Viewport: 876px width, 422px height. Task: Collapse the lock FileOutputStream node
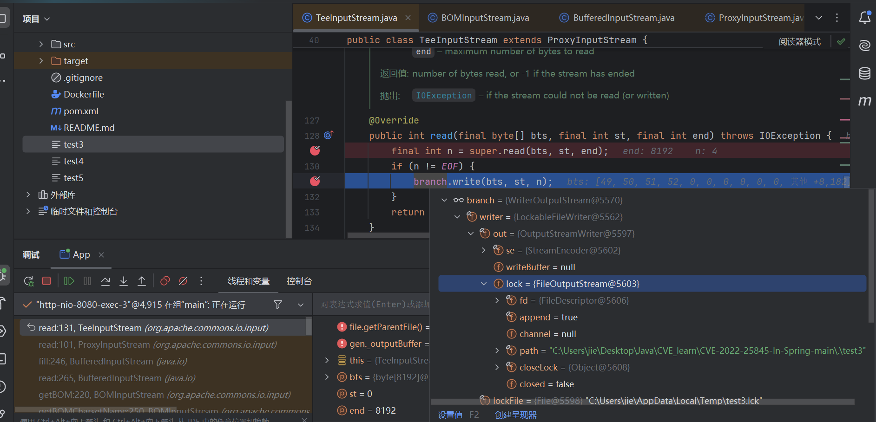[x=484, y=284]
